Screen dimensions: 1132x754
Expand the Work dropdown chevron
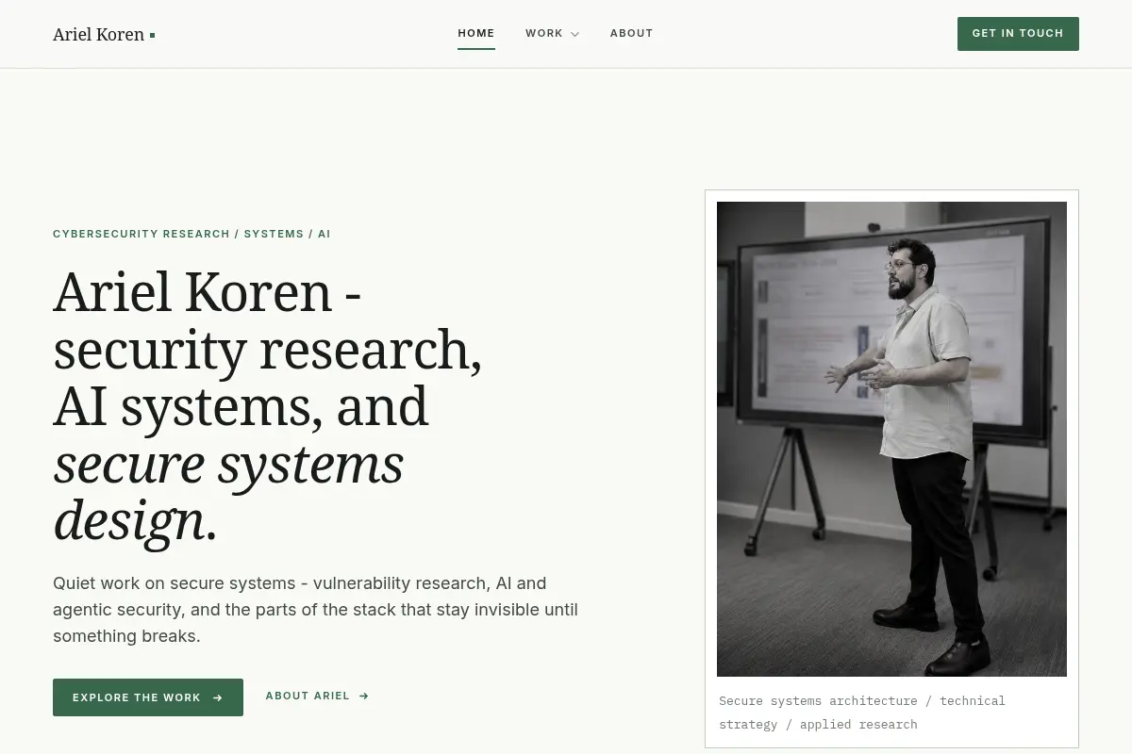[x=575, y=34]
